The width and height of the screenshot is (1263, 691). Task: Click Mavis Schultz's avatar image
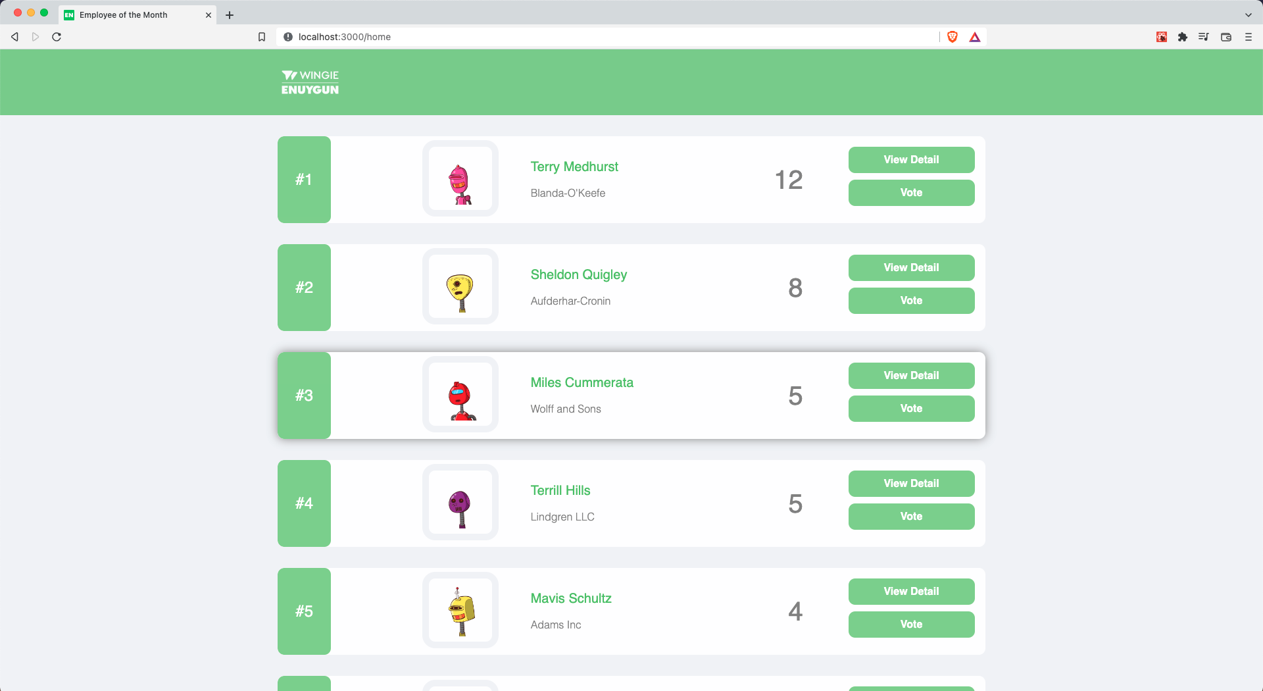coord(460,611)
